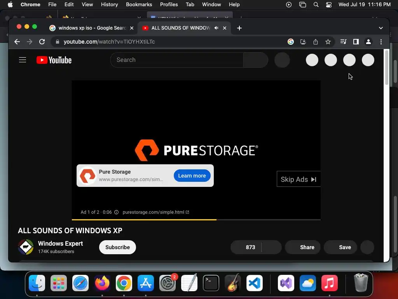
Task: Seek on the yellow ad progress bar
Action: 196,220
